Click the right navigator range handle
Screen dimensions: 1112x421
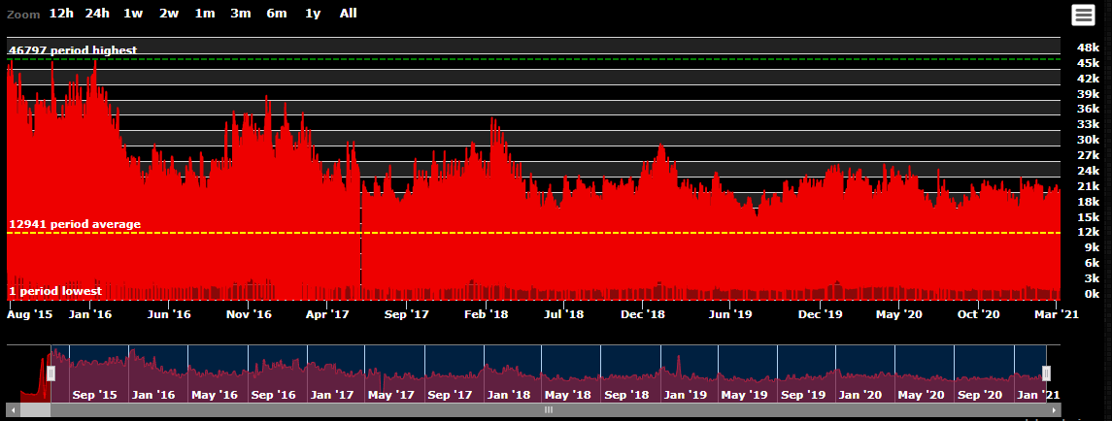coord(1047,373)
